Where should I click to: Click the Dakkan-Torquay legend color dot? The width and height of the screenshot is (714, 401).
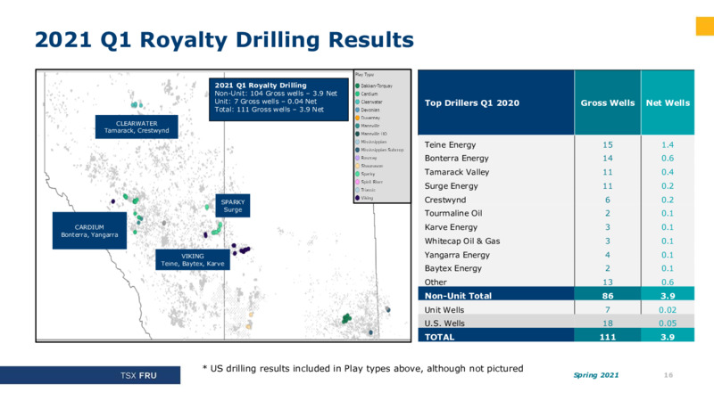pyautogui.click(x=358, y=86)
